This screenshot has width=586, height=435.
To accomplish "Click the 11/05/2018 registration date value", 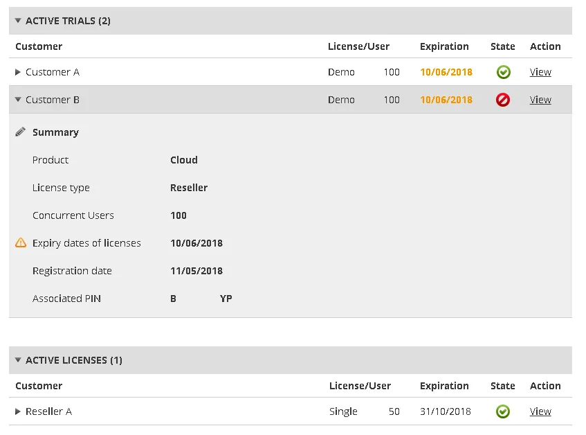I will pos(196,271).
